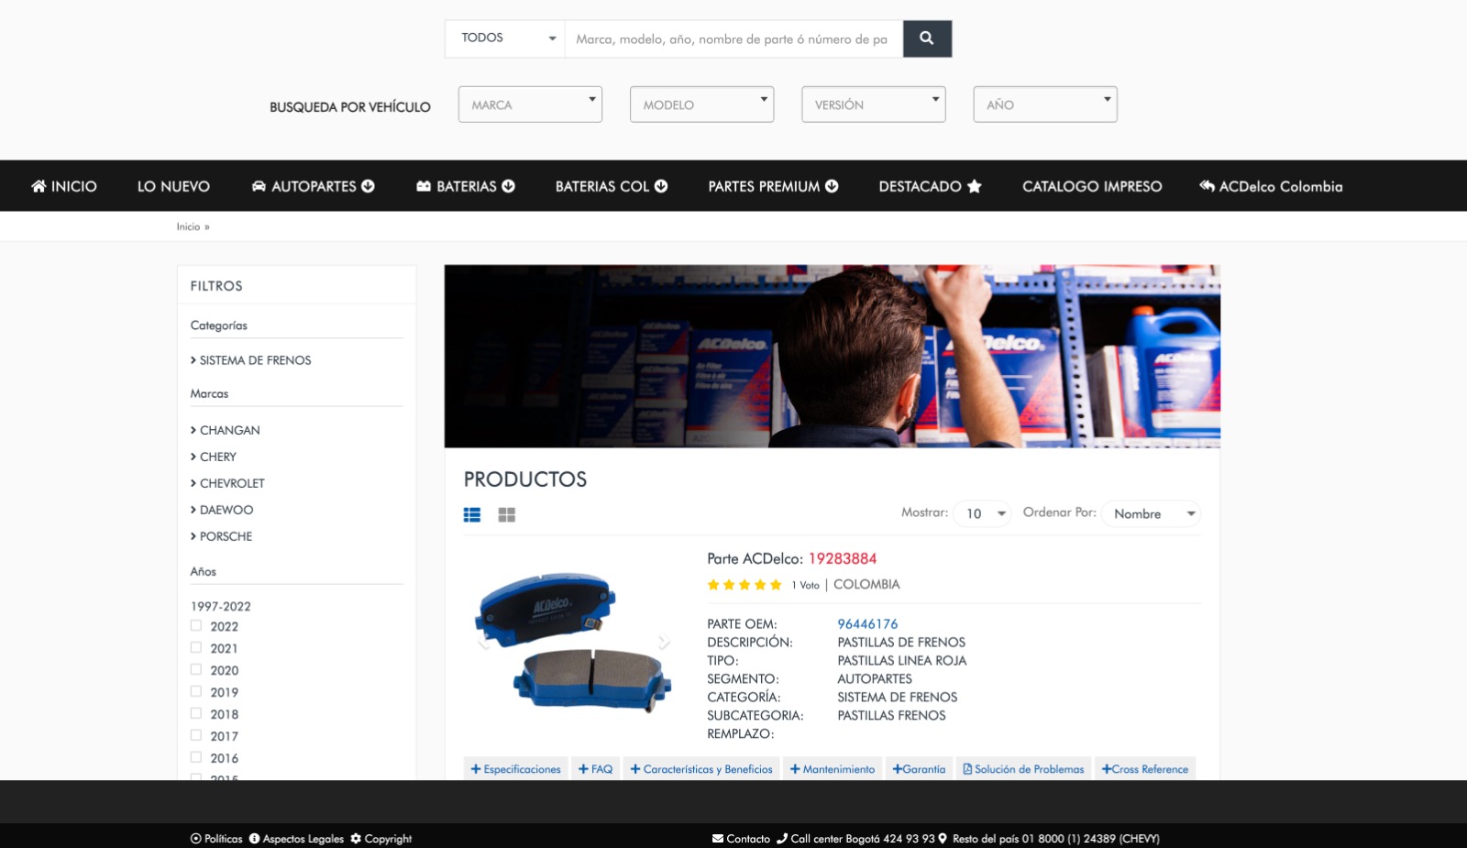Click the location pin icon in footer
Screen dimensions: 1467x848
tap(943, 838)
